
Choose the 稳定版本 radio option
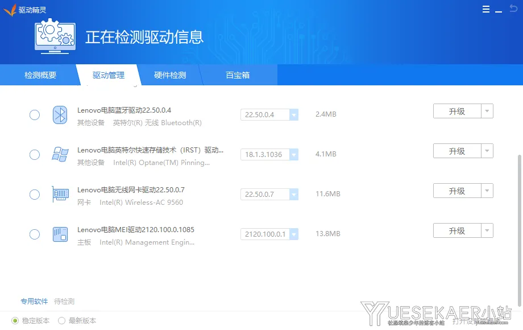click(15, 321)
